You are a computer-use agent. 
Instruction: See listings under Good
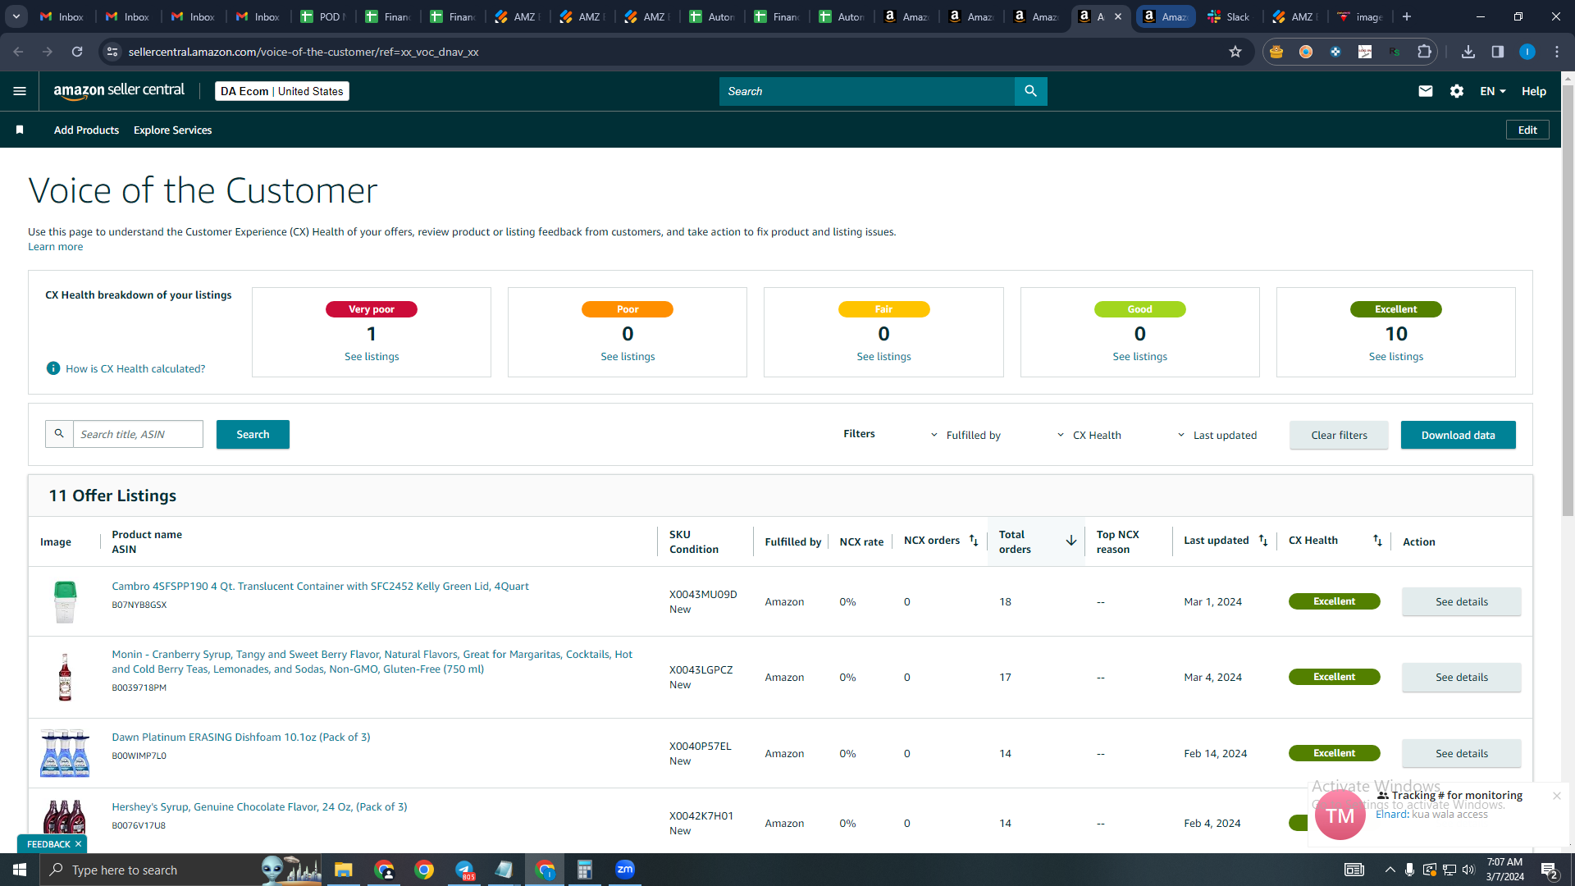click(x=1139, y=357)
